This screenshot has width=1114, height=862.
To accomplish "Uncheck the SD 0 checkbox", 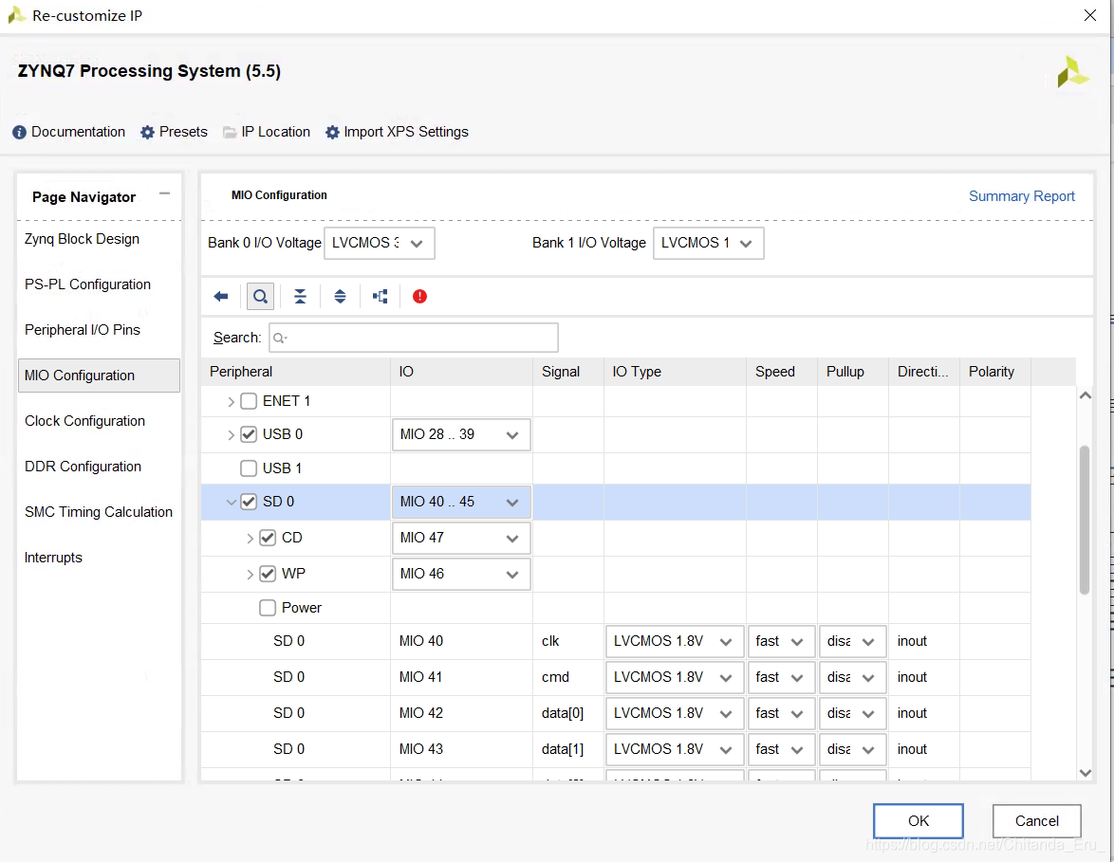I will (x=249, y=502).
